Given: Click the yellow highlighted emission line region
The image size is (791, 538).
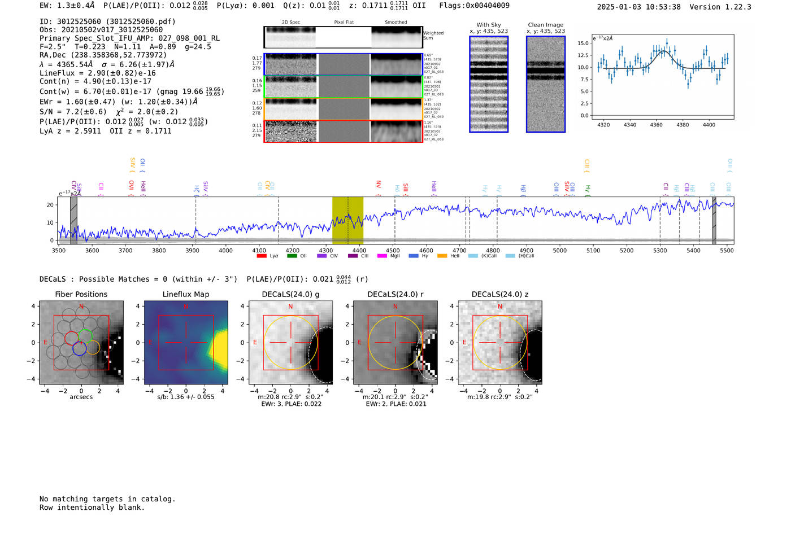Looking at the screenshot, I should 347,220.
